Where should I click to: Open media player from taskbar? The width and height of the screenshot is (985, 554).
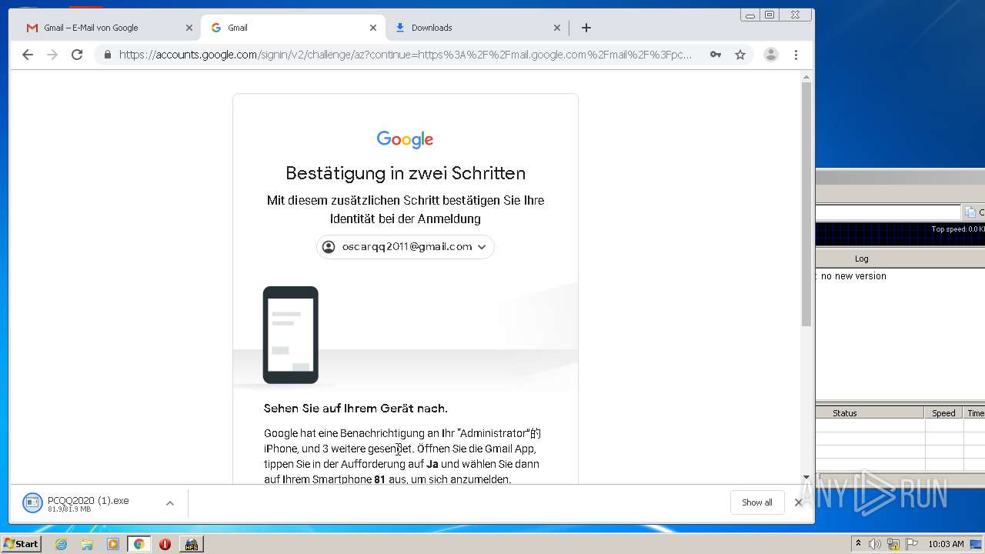click(x=113, y=544)
